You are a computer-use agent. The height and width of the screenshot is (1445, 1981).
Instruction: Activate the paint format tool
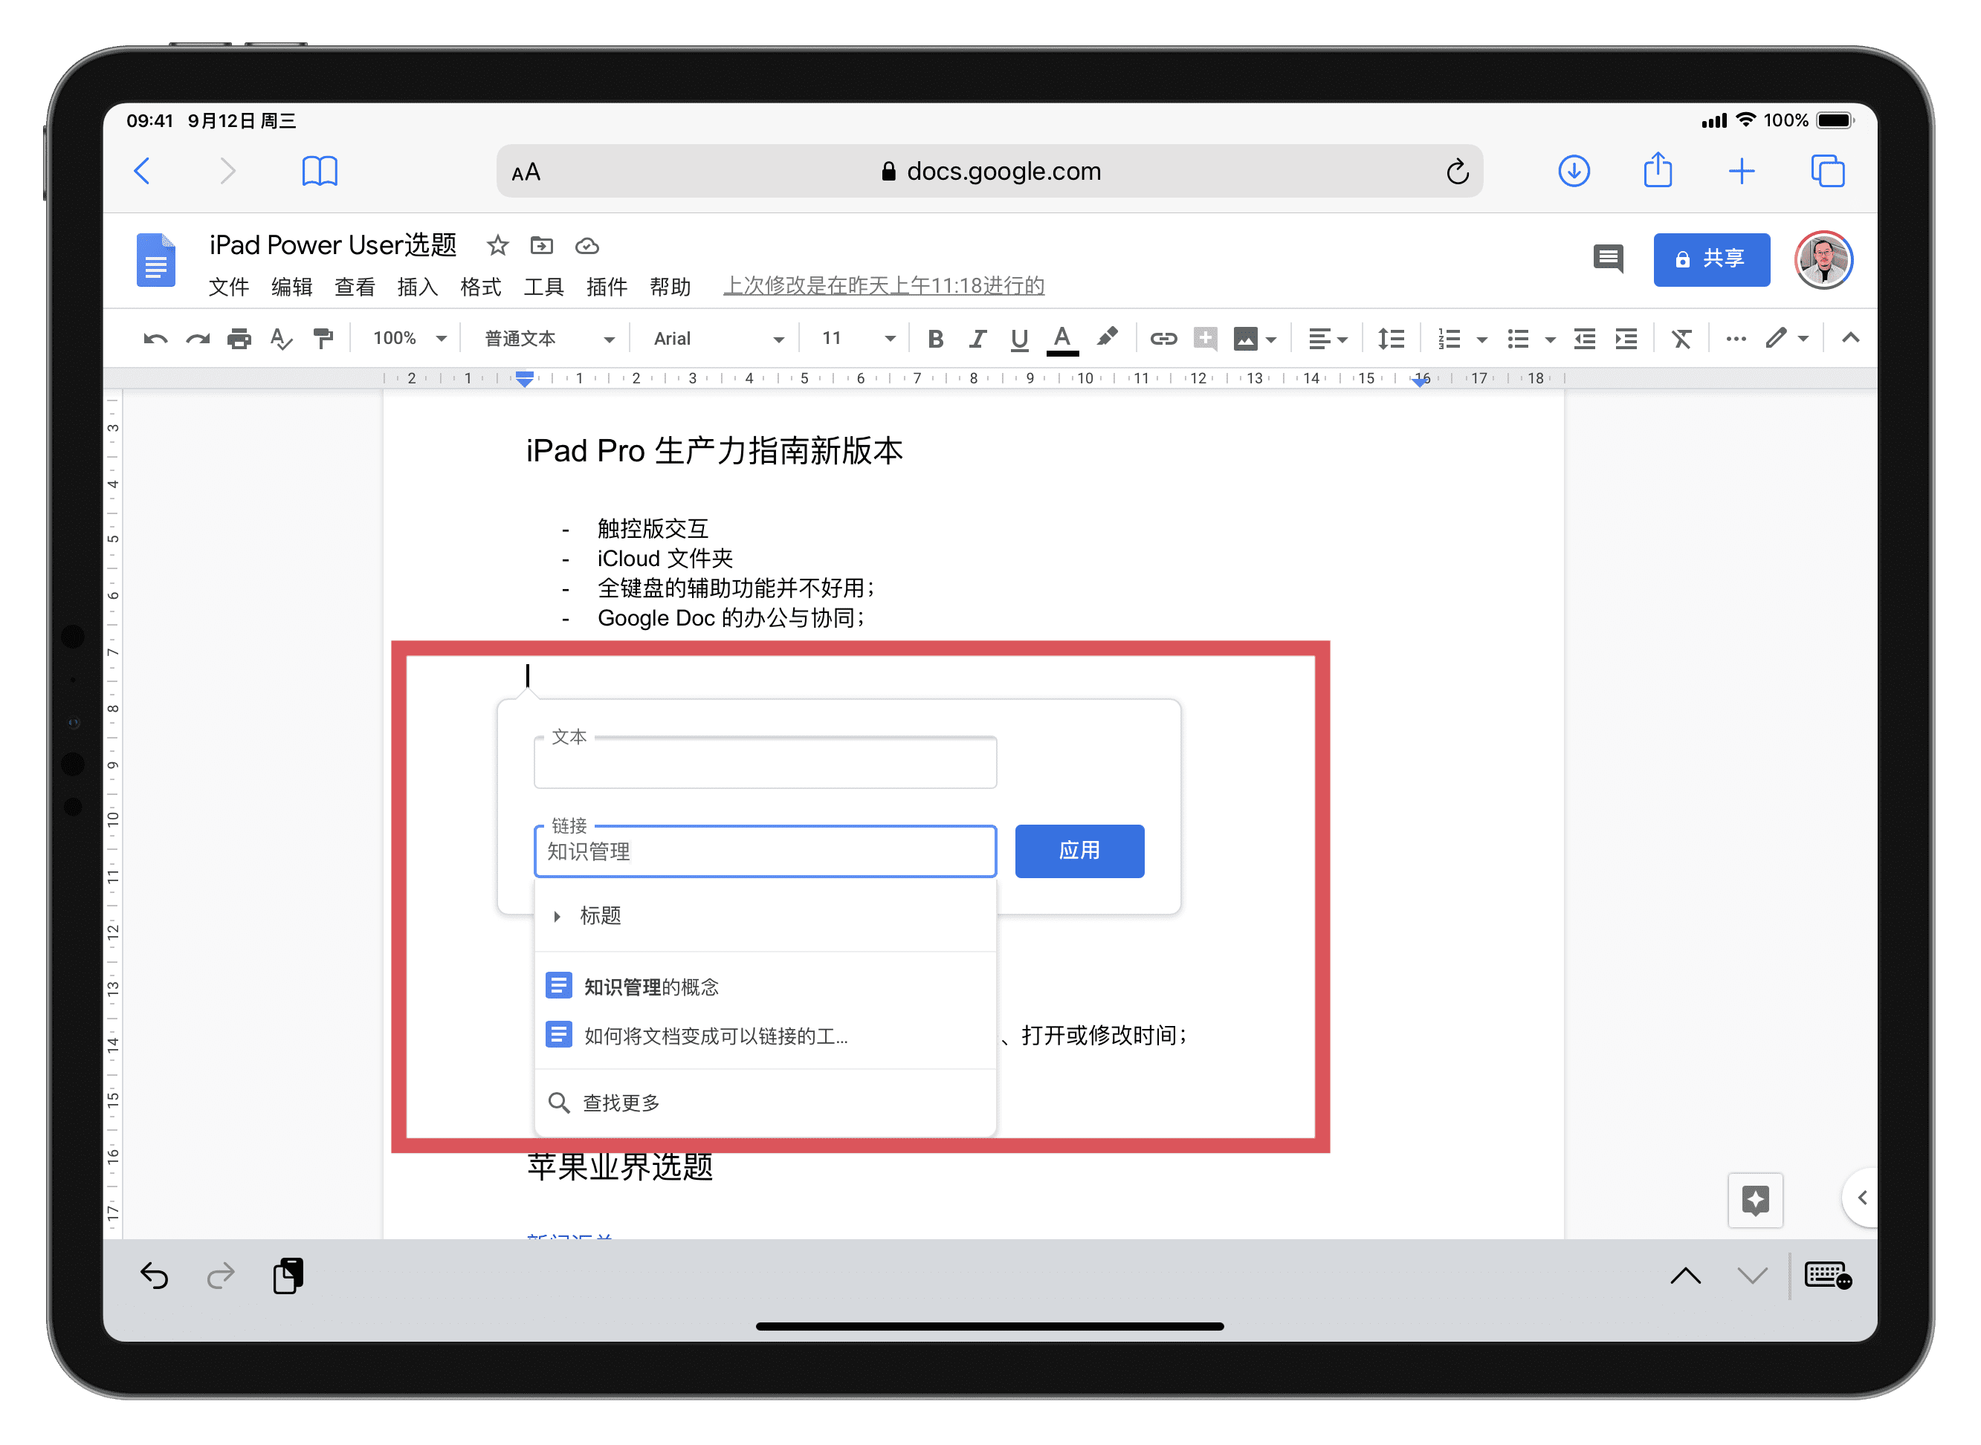[323, 339]
